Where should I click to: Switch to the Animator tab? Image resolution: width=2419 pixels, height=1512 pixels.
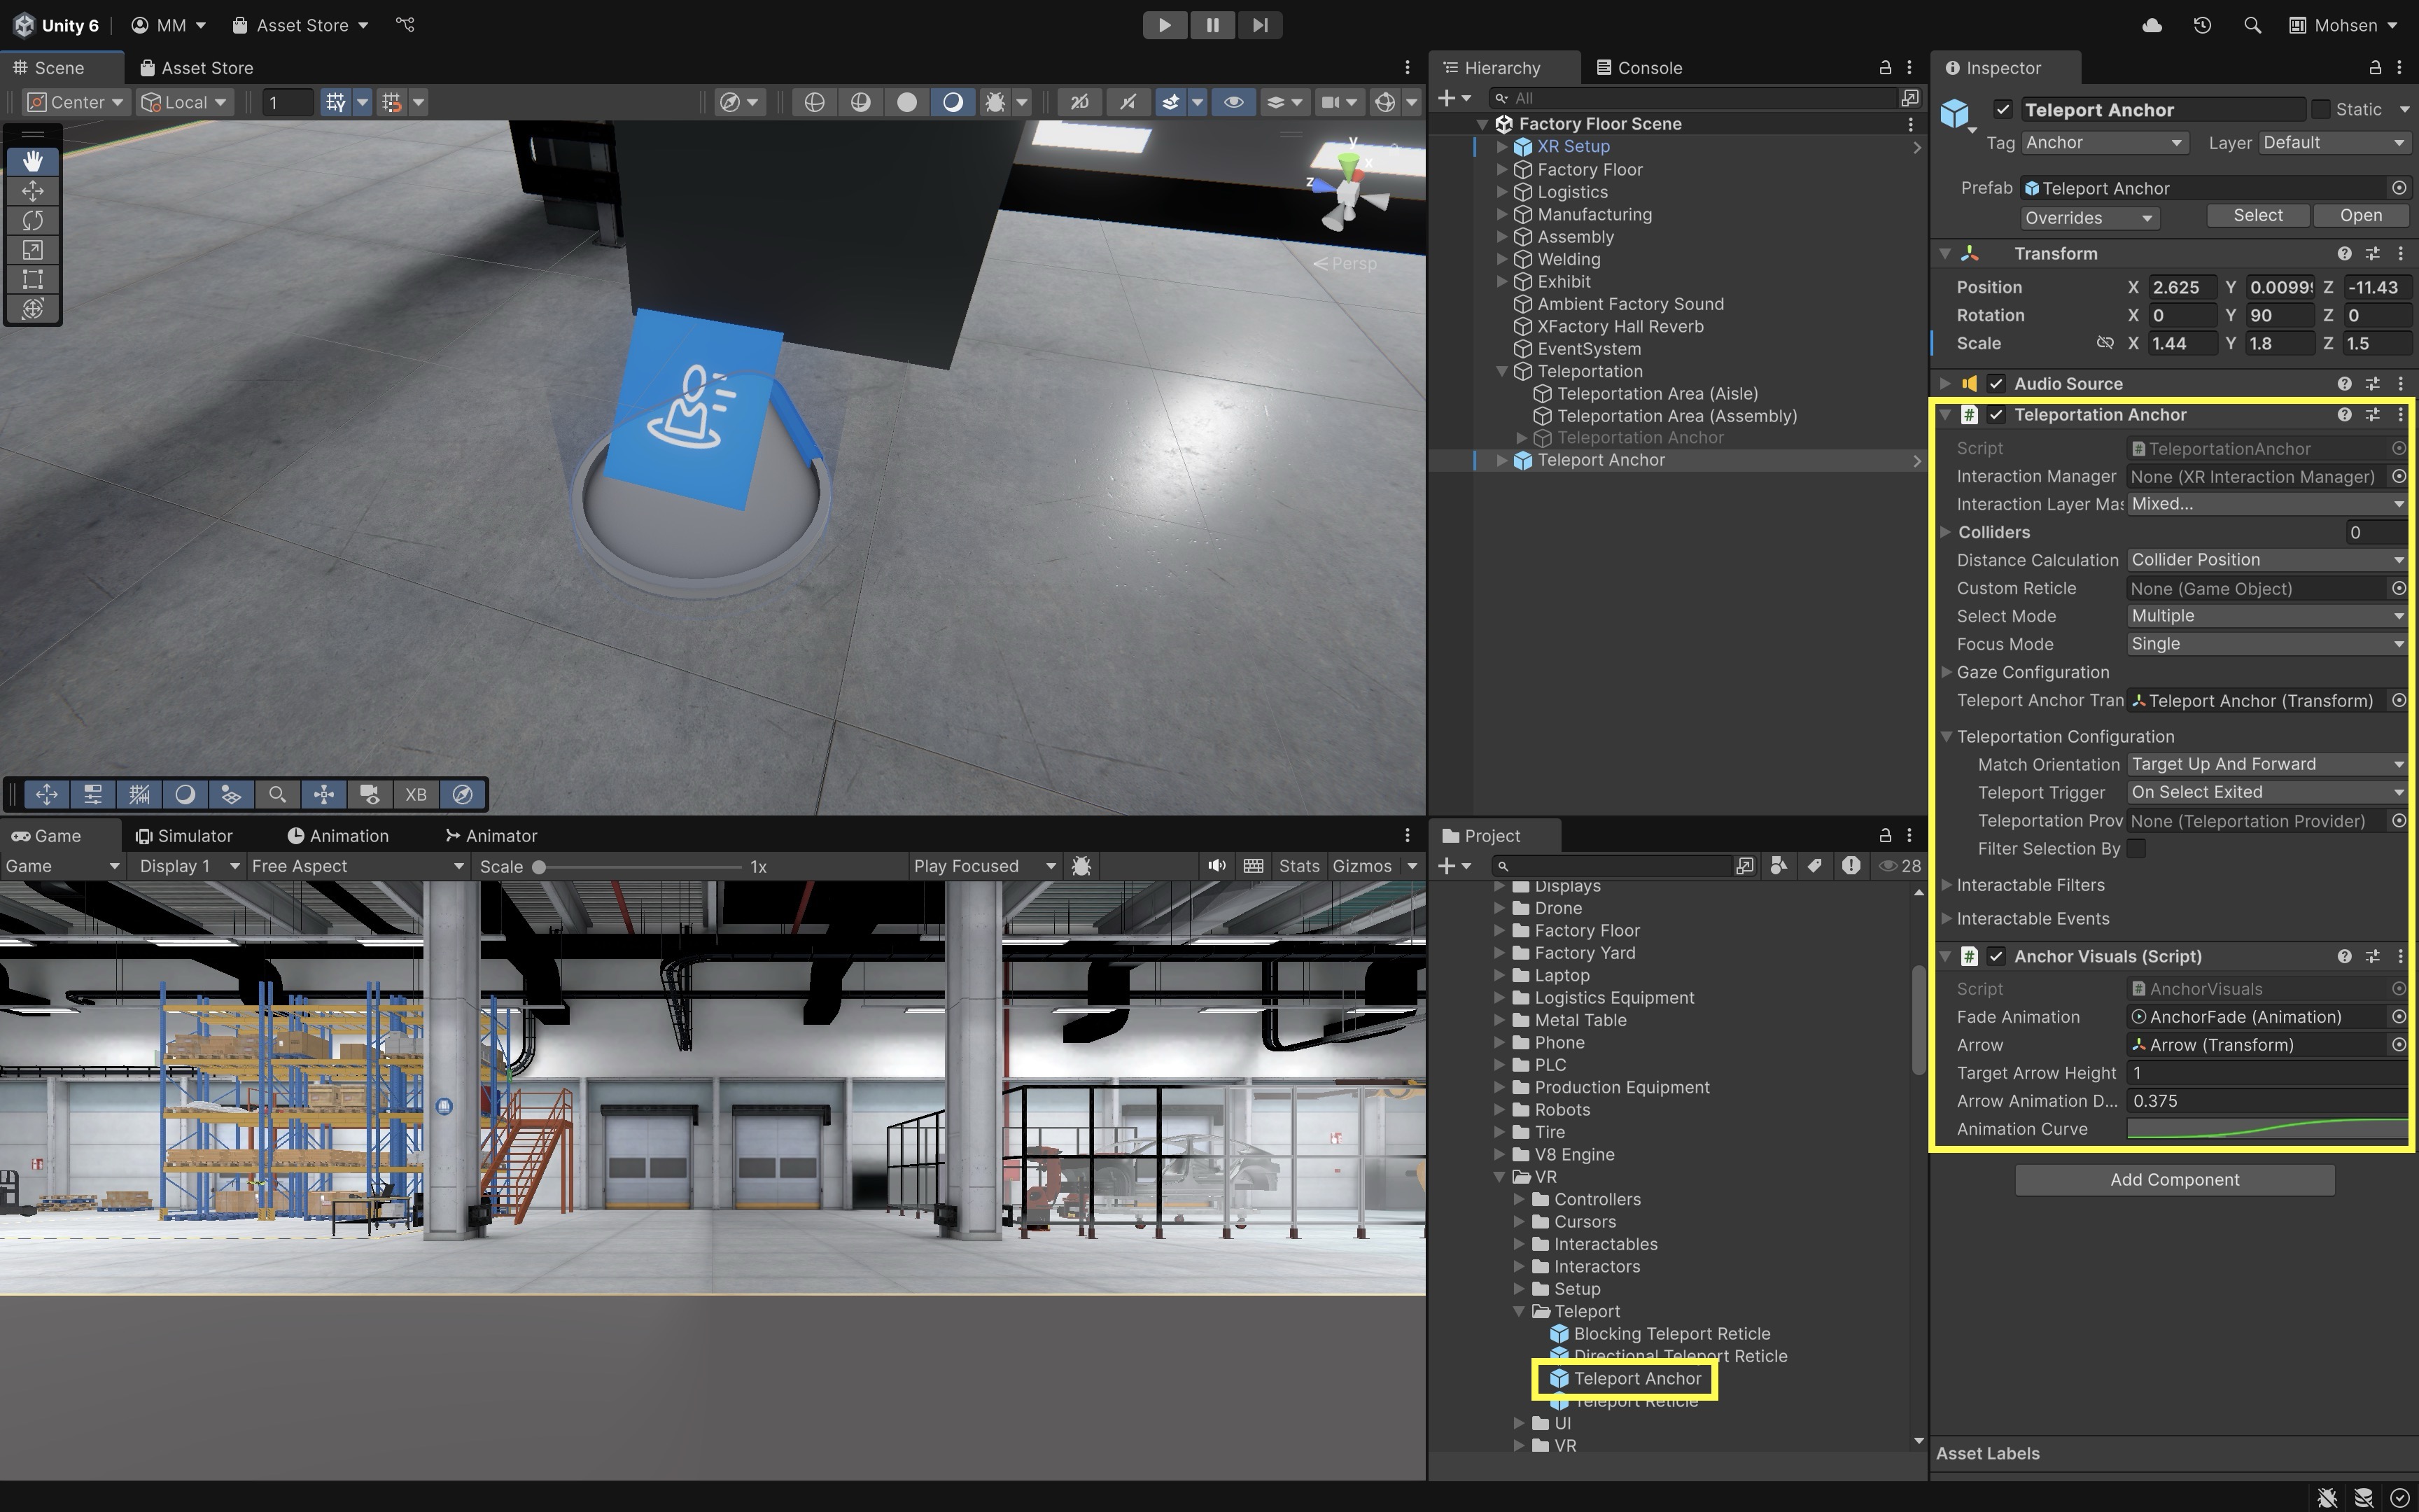[x=491, y=836]
